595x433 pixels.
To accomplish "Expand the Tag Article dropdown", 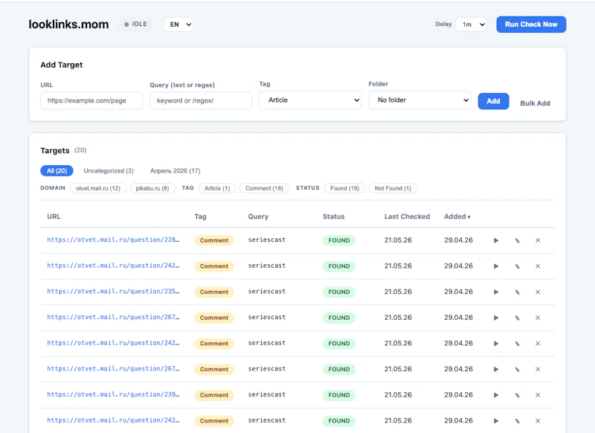I will coord(310,100).
